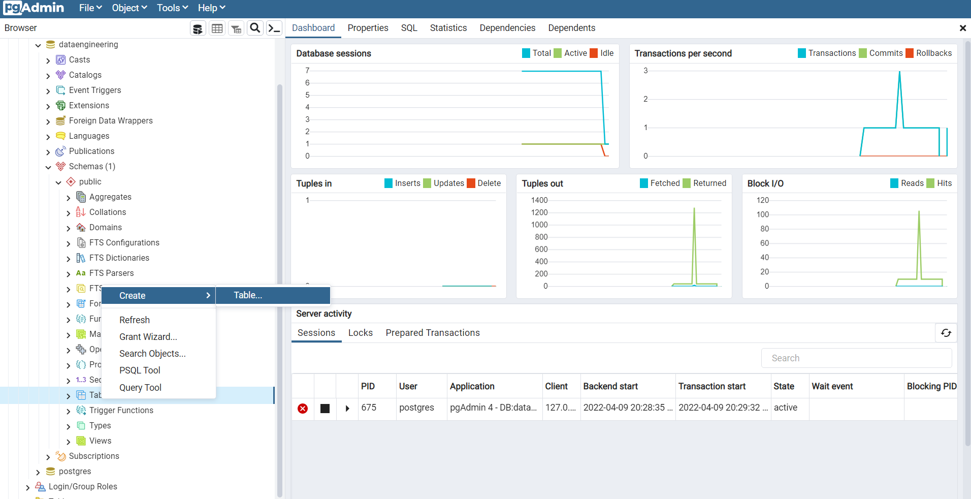Switch to the Properties tab
Image resolution: width=971 pixels, height=499 pixels.
[x=368, y=28]
